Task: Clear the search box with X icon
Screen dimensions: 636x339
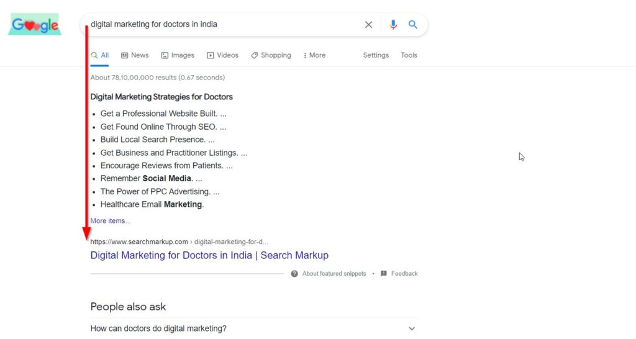Action: (368, 25)
